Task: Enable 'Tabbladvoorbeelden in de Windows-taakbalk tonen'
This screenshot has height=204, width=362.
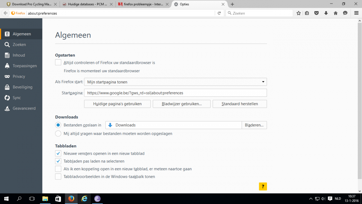Action: coord(58,177)
